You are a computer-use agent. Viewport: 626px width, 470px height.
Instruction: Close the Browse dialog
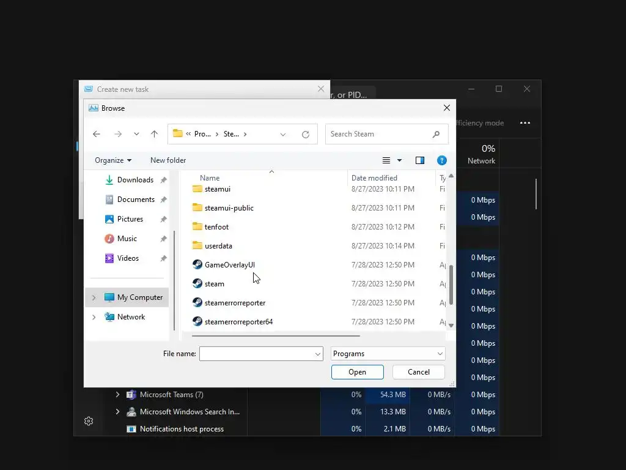tap(447, 108)
